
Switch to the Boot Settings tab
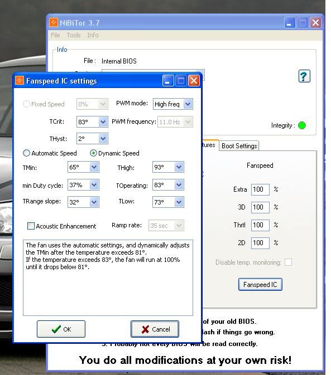point(239,145)
